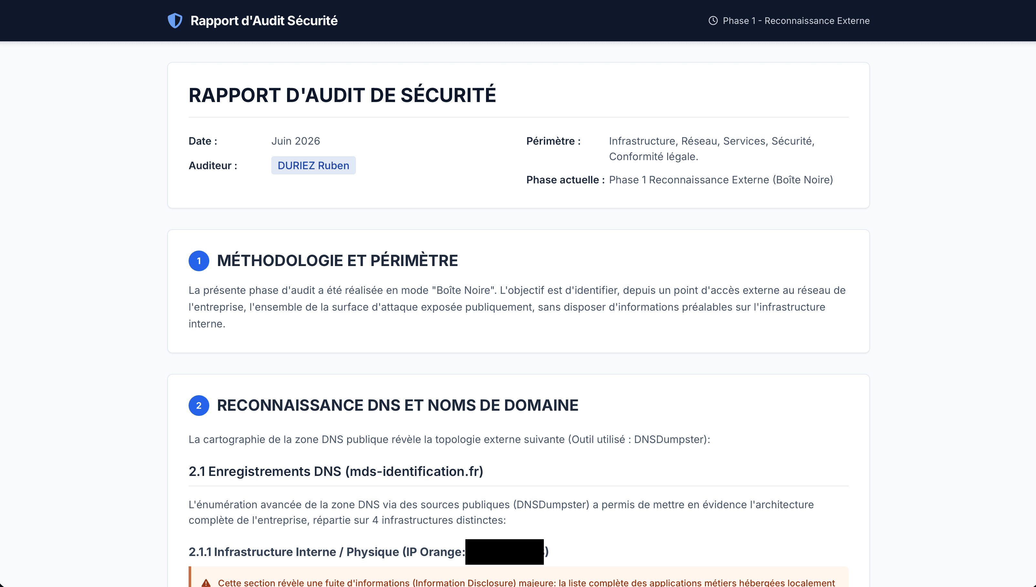The image size is (1036, 587).
Task: Click the Phase actuelle : label
Action: coord(565,180)
